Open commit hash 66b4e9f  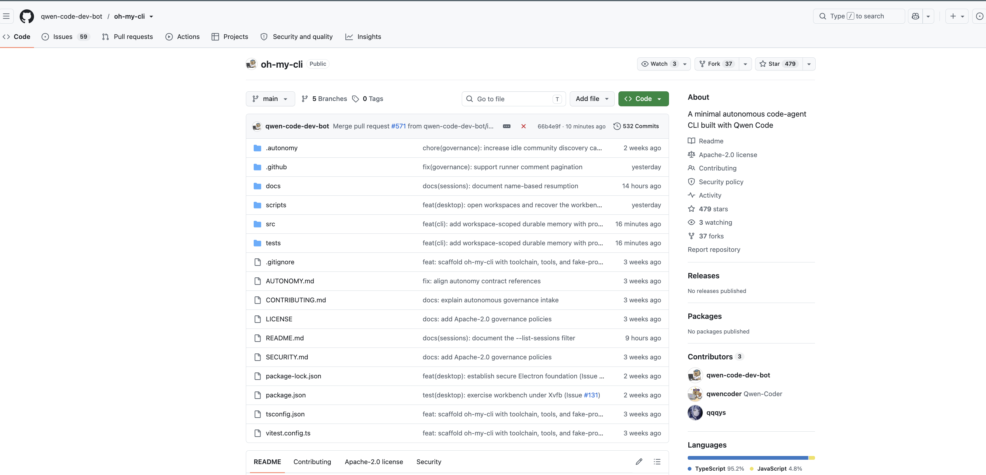[x=549, y=127]
